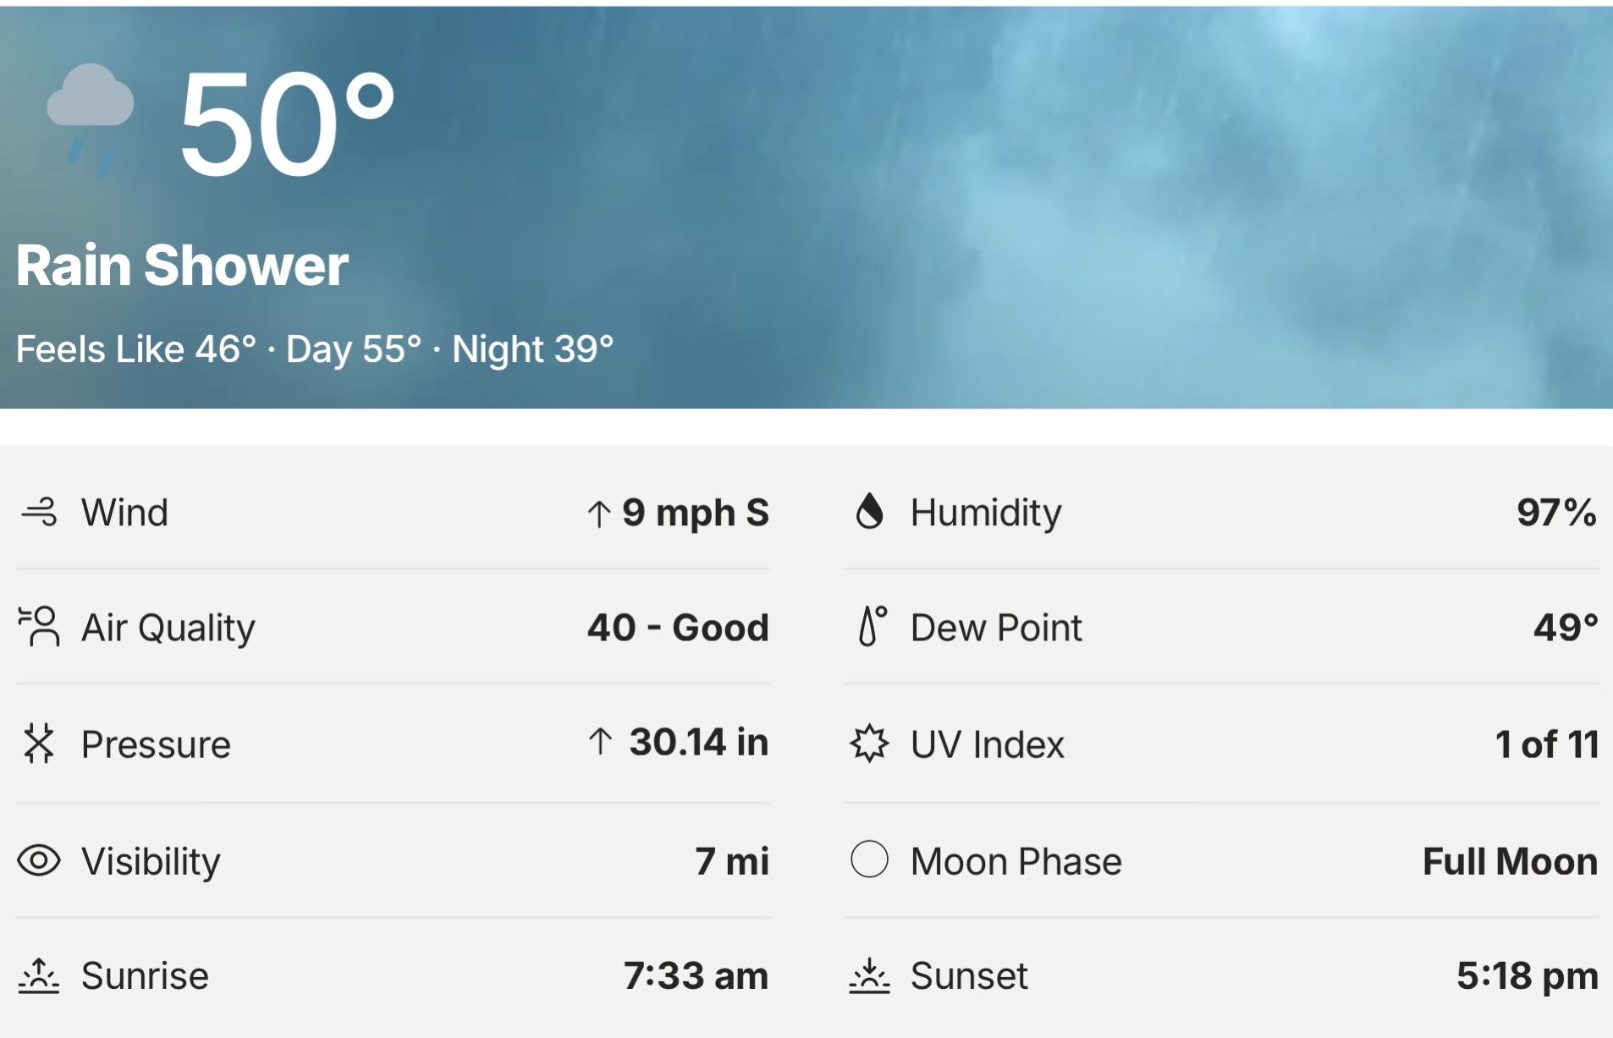
Task: Click the Feels Like 46° text
Action: (x=136, y=349)
